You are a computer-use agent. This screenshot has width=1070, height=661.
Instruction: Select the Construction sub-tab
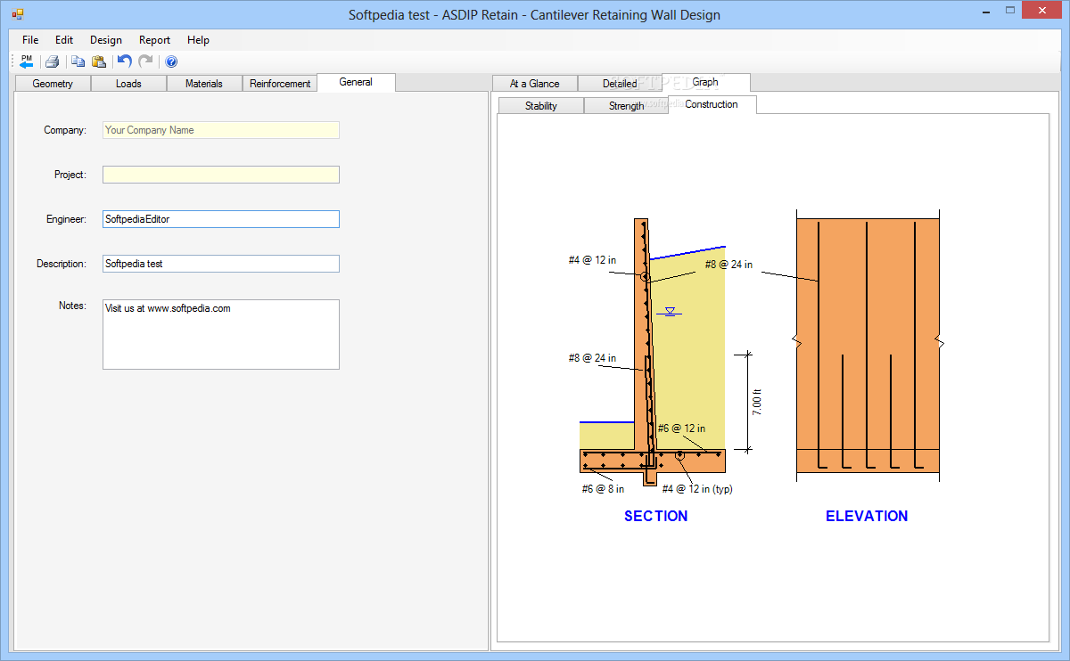point(712,104)
